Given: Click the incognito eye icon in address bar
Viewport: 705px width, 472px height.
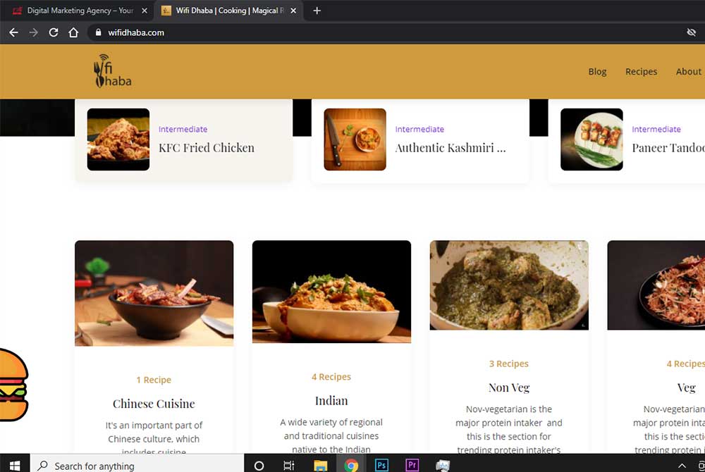Looking at the screenshot, I should pos(691,32).
